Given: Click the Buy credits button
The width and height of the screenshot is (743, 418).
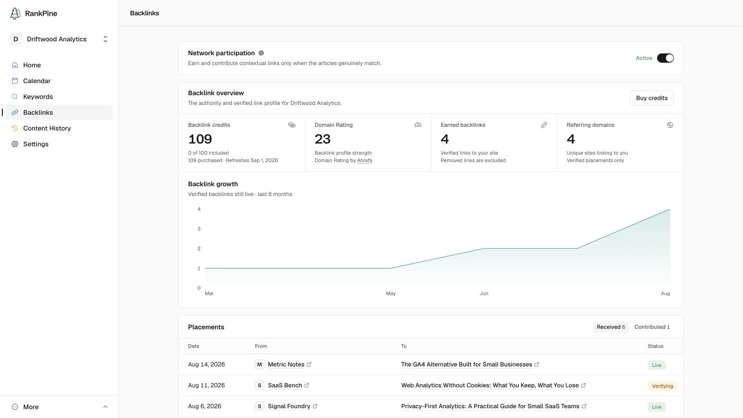Looking at the screenshot, I should [652, 98].
